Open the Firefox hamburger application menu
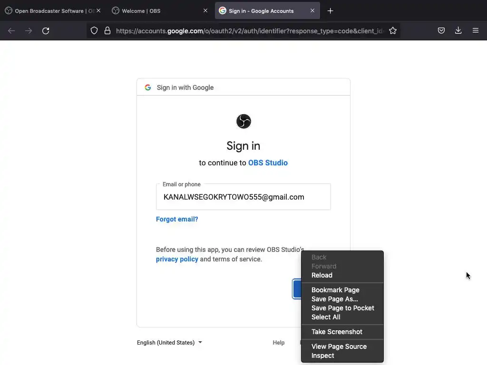Screen dimensions: 487x365 coord(476,30)
